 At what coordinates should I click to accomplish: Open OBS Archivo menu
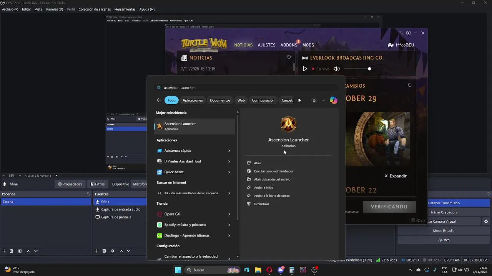pos(10,9)
